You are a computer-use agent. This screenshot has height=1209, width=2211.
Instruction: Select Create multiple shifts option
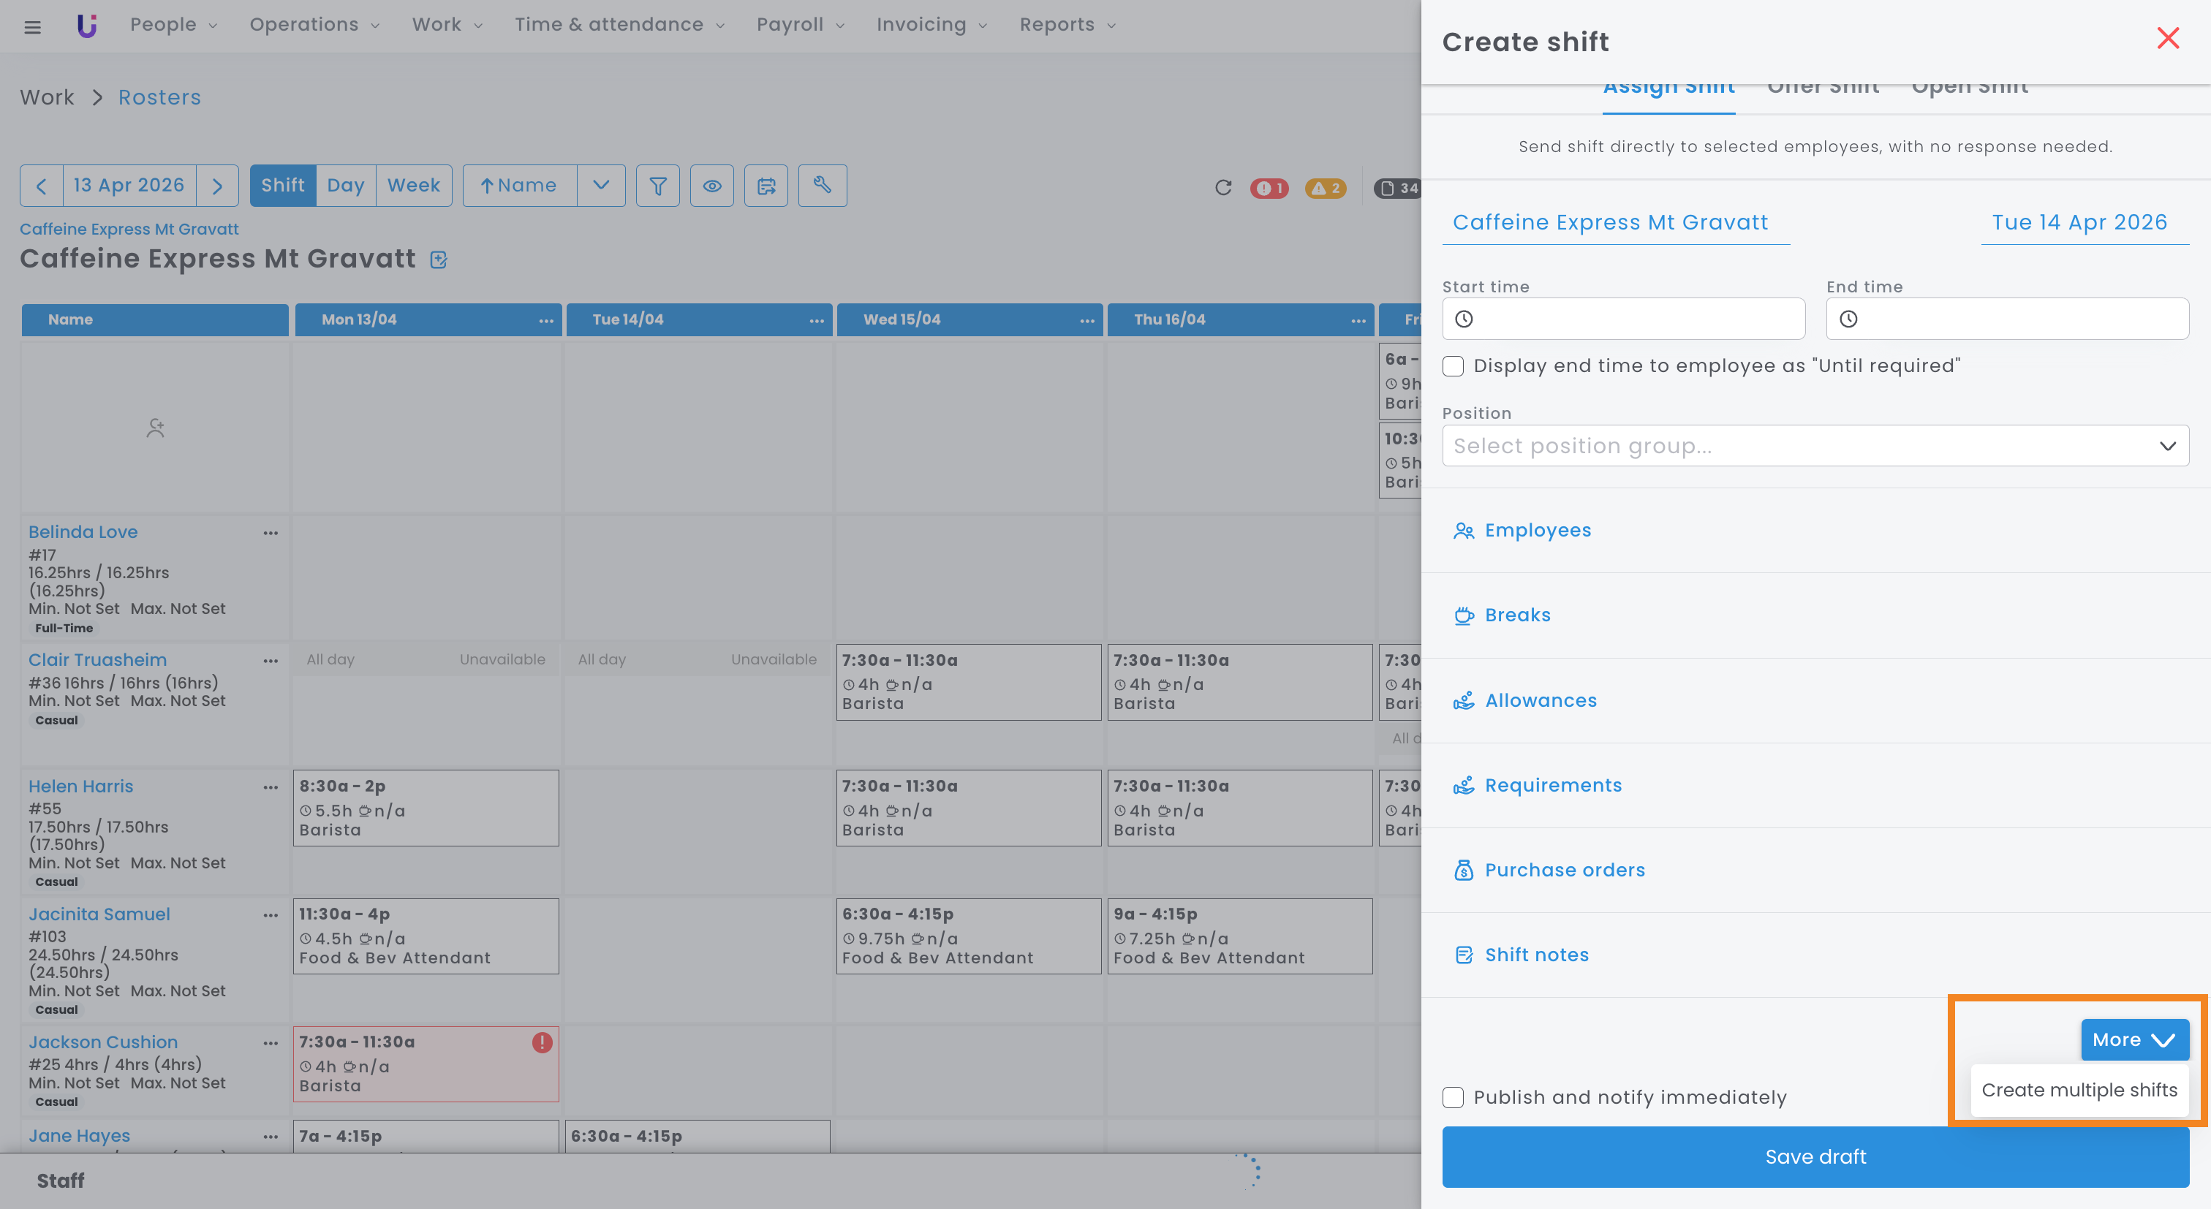point(2079,1090)
